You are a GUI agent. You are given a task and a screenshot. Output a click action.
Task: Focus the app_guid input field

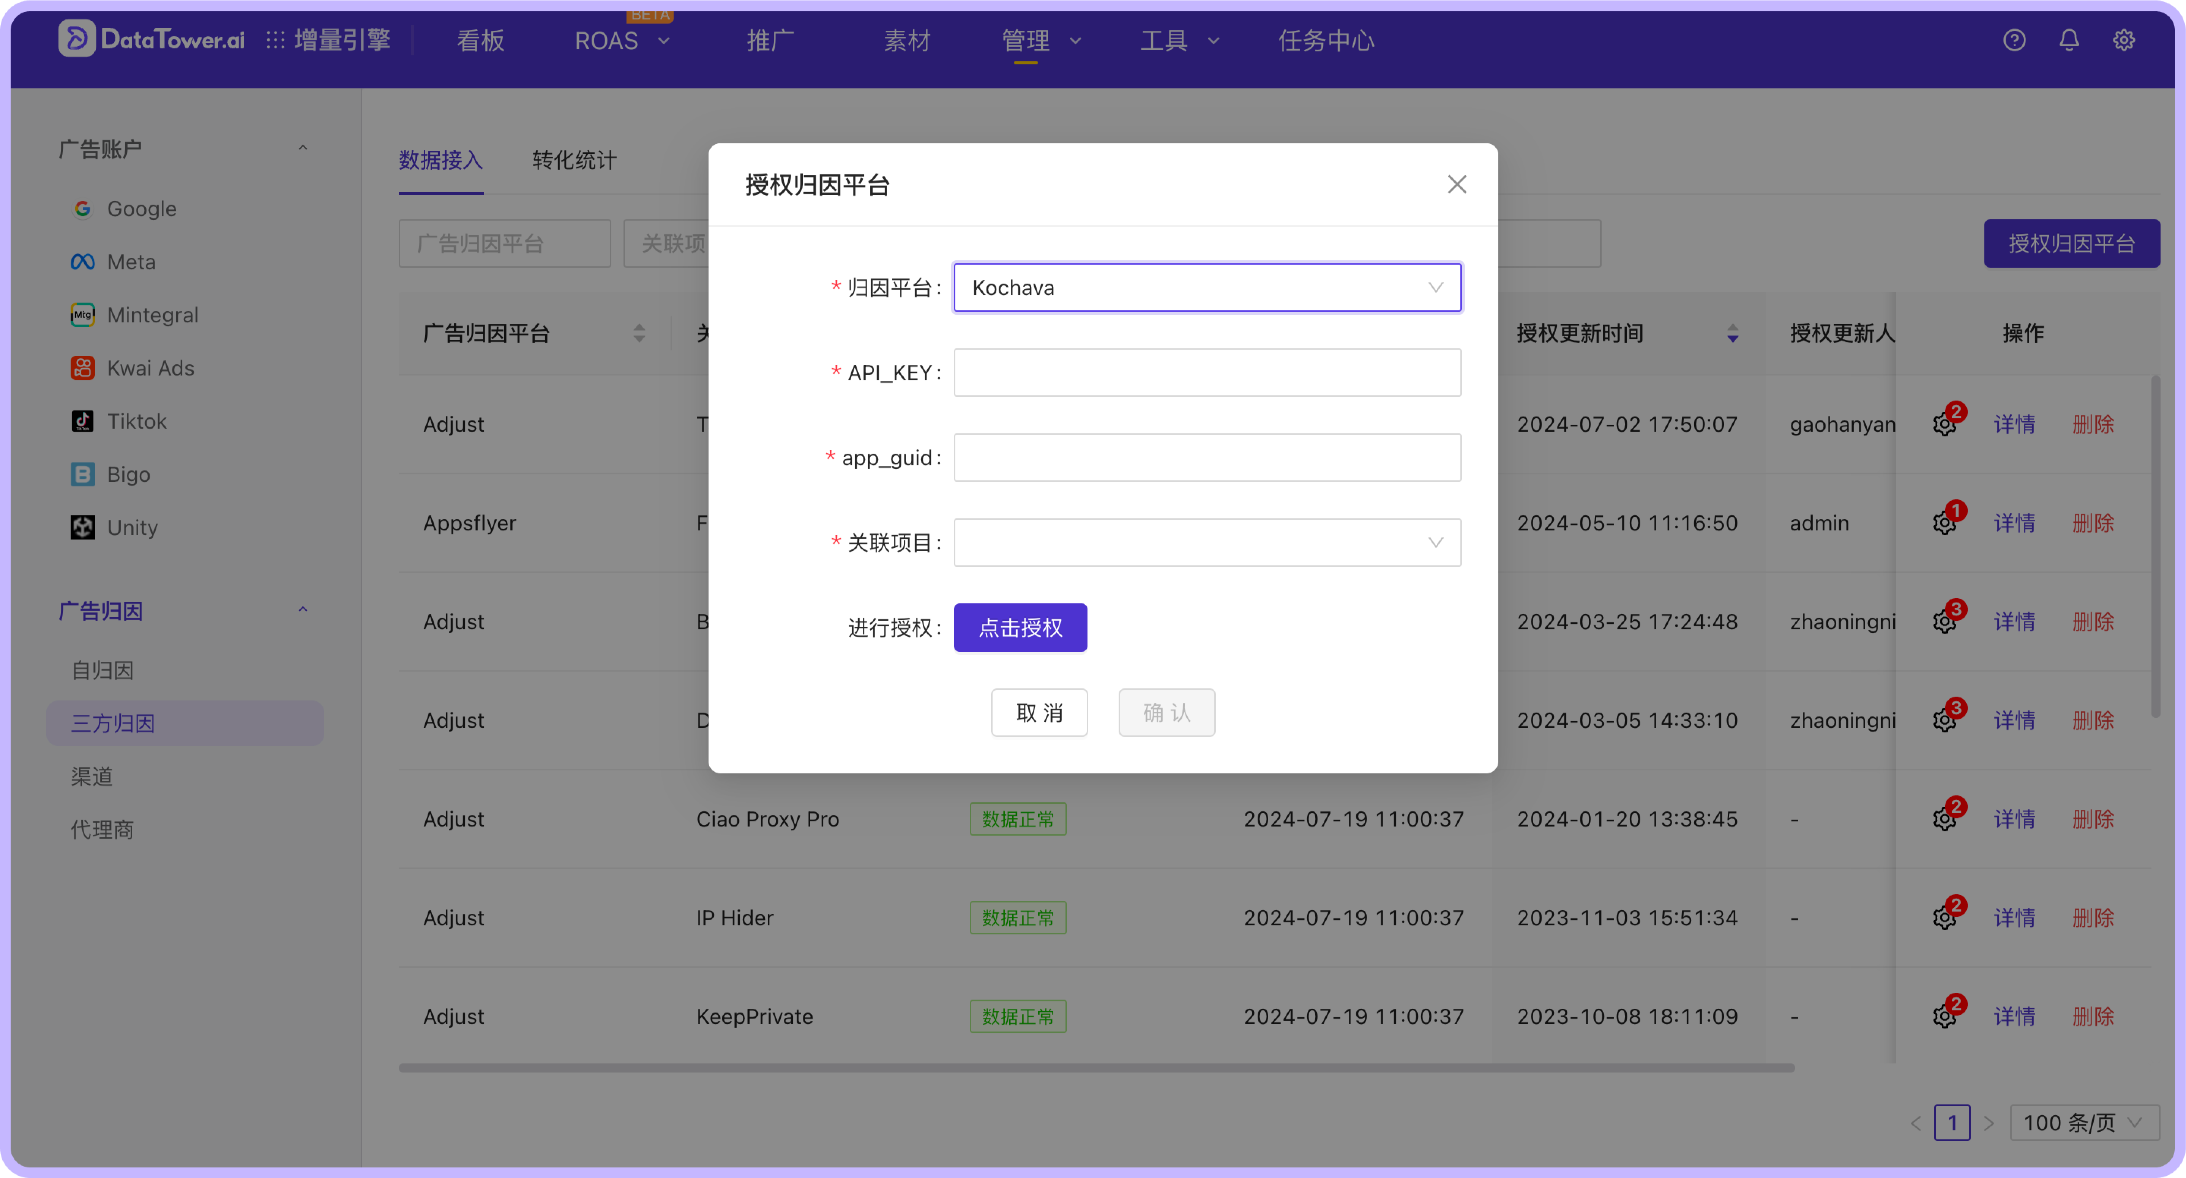point(1207,457)
